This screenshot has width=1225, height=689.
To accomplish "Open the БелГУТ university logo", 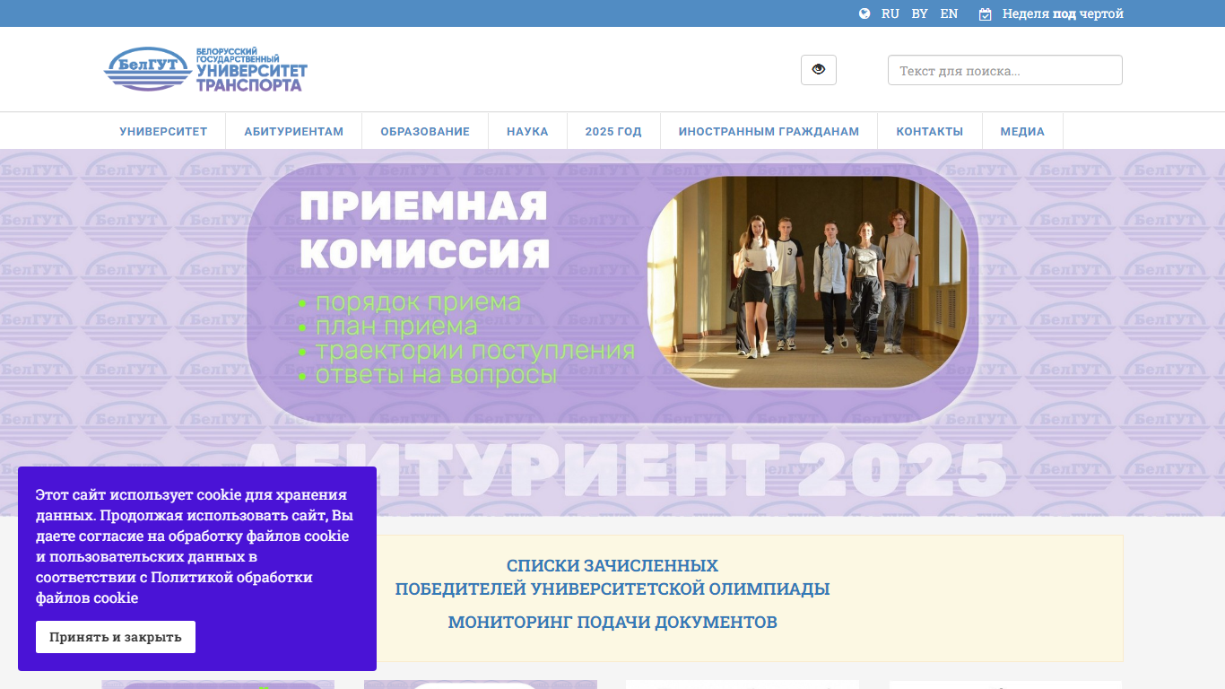I will tap(206, 69).
